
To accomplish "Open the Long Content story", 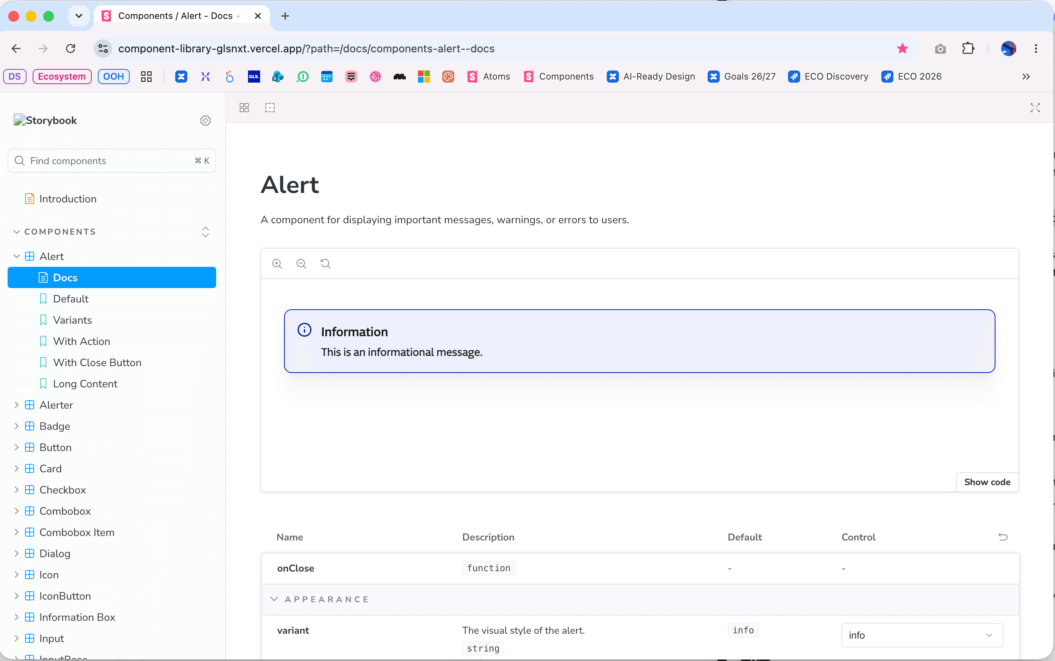I will point(85,384).
